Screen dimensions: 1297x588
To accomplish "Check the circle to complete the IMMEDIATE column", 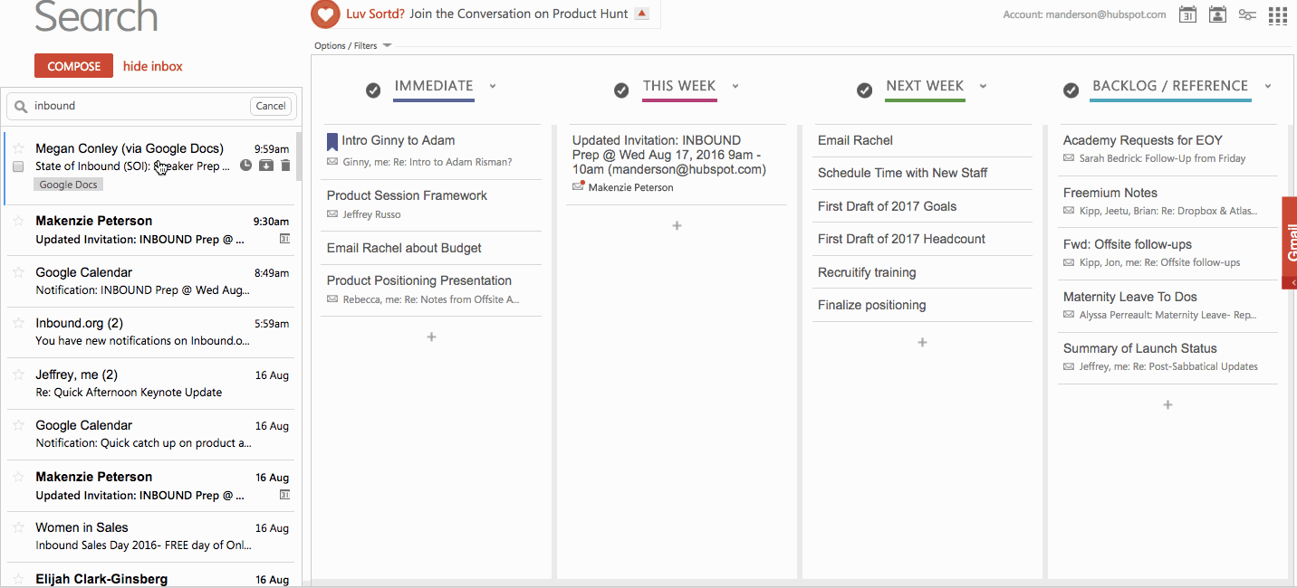I will (372, 90).
